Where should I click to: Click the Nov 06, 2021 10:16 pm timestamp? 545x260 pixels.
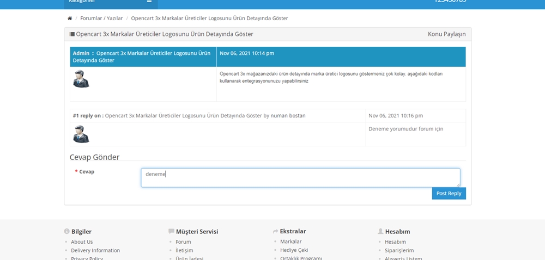click(x=396, y=116)
